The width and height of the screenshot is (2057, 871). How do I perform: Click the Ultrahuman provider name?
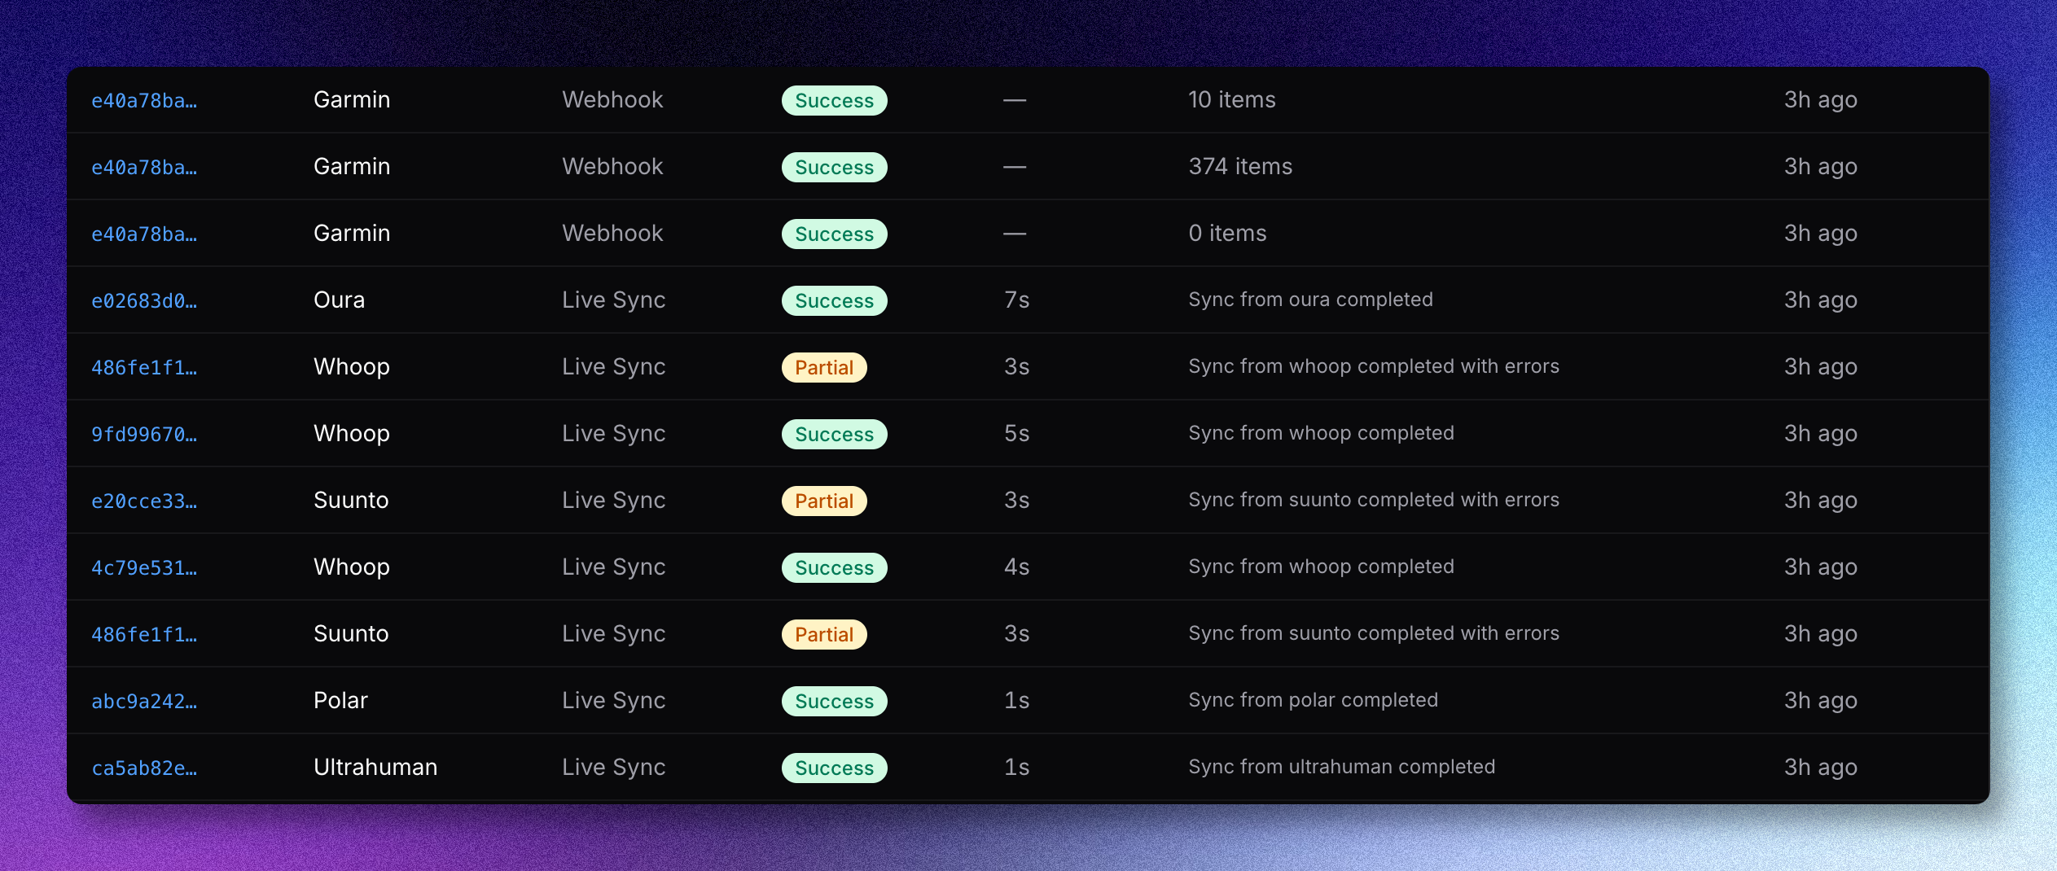tap(375, 767)
